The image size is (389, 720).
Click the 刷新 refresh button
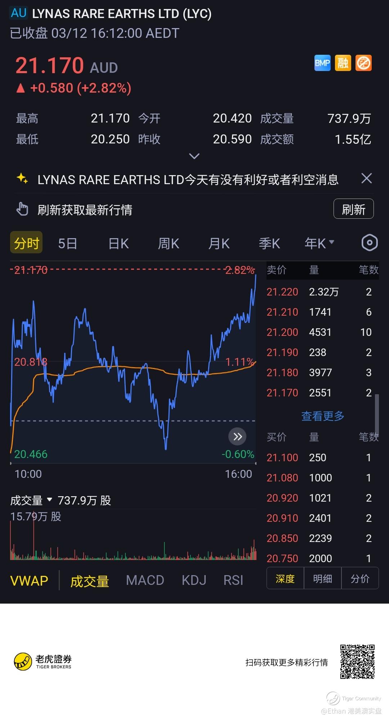353,209
